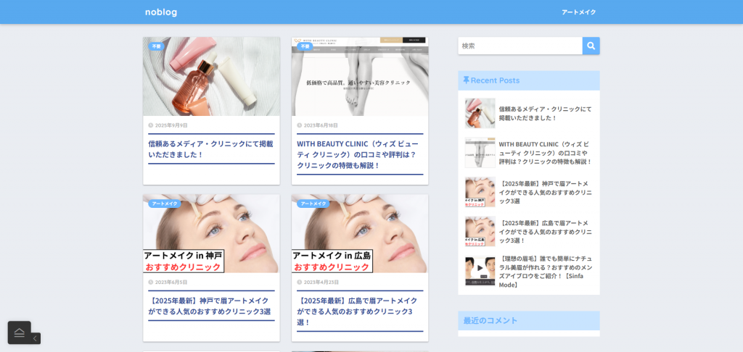Focus the 検索 search input field
Viewport: 743px width, 352px height.
(520, 46)
